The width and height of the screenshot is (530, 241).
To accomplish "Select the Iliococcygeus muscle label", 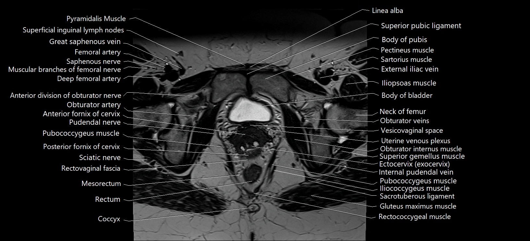I will pyautogui.click(x=415, y=189).
